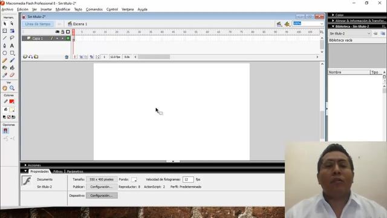387x218 pixels.
Task: Click the black and white colors icon
Action: coord(4,117)
